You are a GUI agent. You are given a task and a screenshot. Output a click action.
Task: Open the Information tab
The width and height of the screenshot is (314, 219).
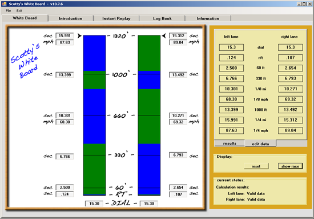click(x=208, y=18)
